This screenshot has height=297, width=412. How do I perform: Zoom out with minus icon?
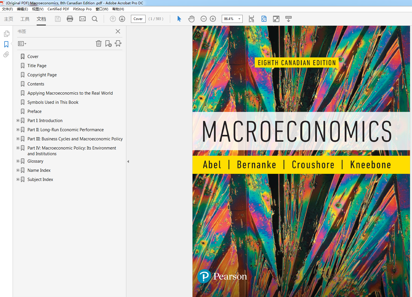point(204,19)
